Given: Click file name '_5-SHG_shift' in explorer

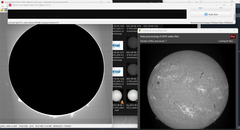Looking at the screenshot, I should point(132,81).
